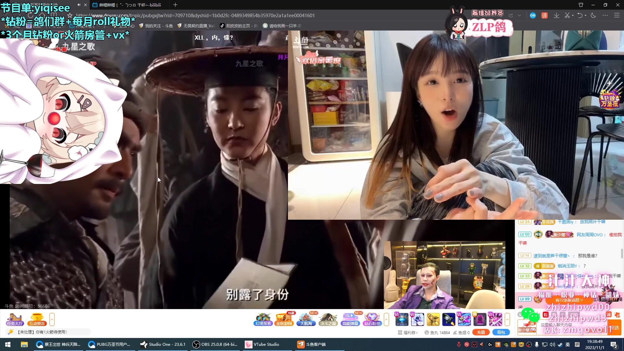This screenshot has width=624, height=351.
Task: Open a new browser tab
Action: point(175,5)
